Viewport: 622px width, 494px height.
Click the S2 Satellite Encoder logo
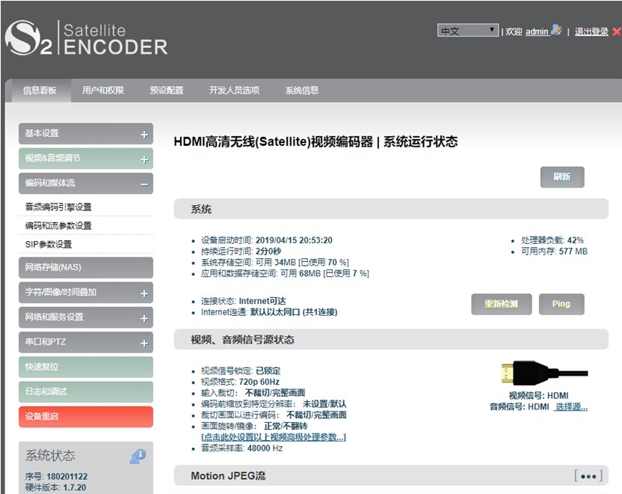(86, 37)
